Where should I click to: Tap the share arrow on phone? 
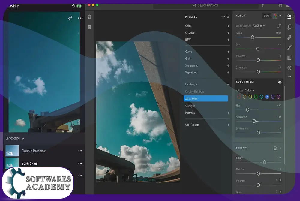coord(70,18)
